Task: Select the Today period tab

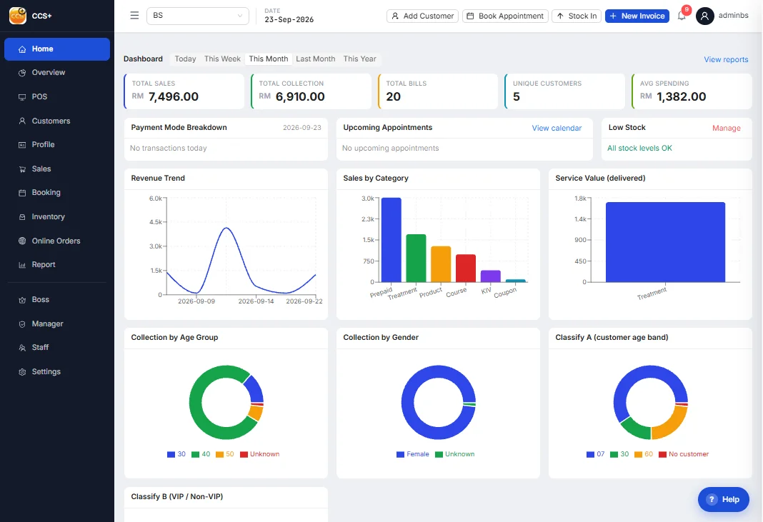Action: click(186, 59)
